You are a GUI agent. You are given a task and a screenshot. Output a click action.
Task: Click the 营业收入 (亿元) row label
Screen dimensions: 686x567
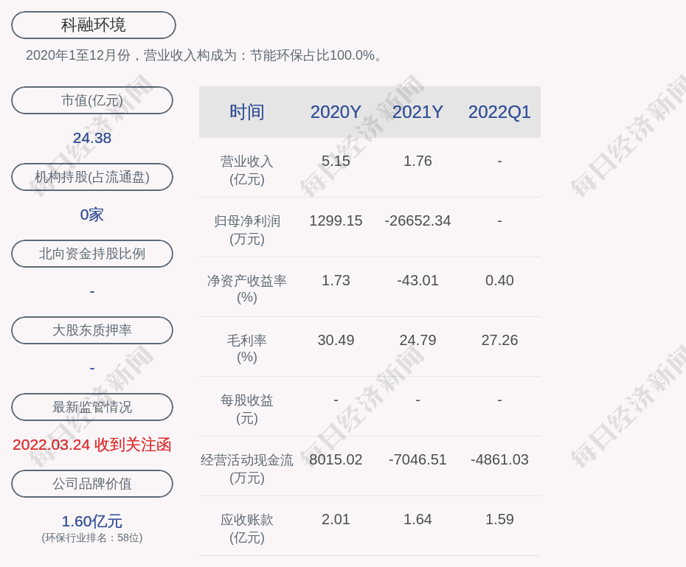(247, 170)
